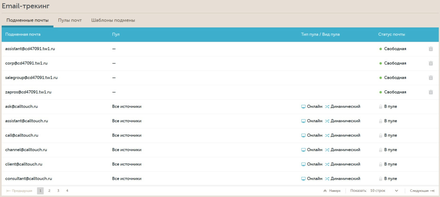Viewport: 440px width, 197px height.
Task: Click the Показать: label near the row count
Action: 358,191
